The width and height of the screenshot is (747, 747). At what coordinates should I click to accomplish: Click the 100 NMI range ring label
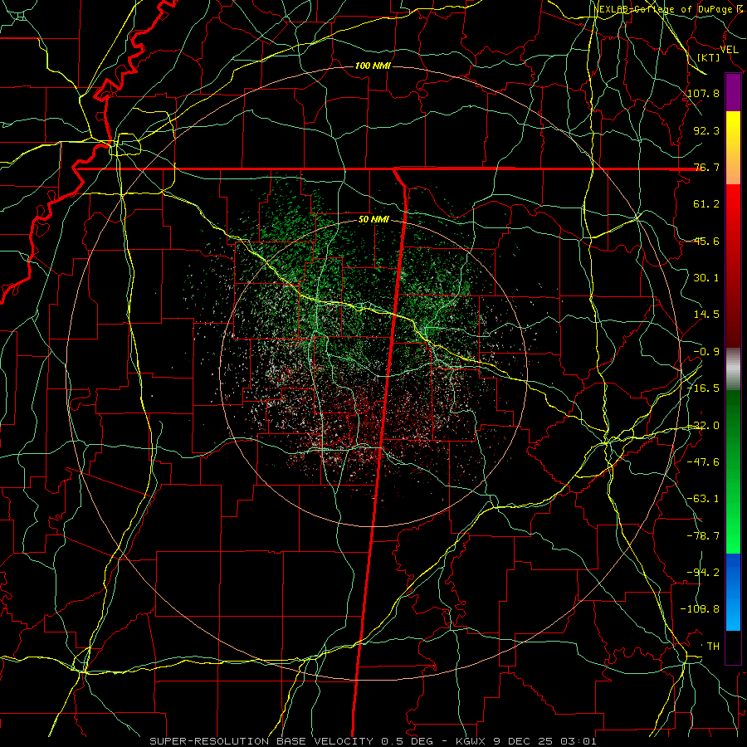click(373, 66)
